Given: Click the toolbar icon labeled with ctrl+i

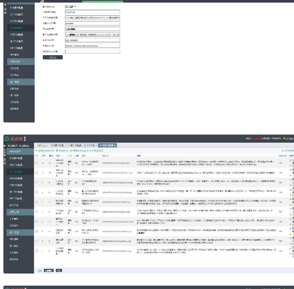Looking at the screenshot, I should point(90,151).
